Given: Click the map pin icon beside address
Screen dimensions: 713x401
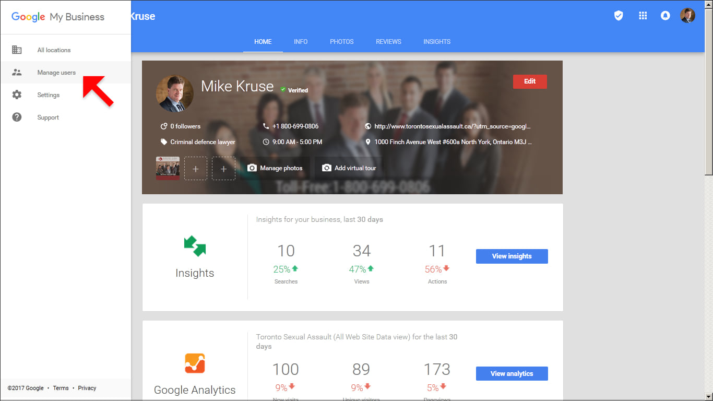Looking at the screenshot, I should (x=368, y=142).
